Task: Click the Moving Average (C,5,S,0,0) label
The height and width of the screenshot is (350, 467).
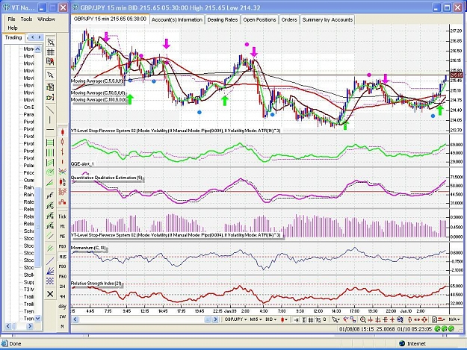Action: coord(97,81)
